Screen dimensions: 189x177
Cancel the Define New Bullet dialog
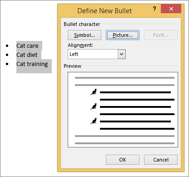[161, 160]
